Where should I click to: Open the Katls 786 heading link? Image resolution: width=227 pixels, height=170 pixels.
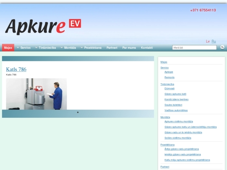[x=16, y=69]
